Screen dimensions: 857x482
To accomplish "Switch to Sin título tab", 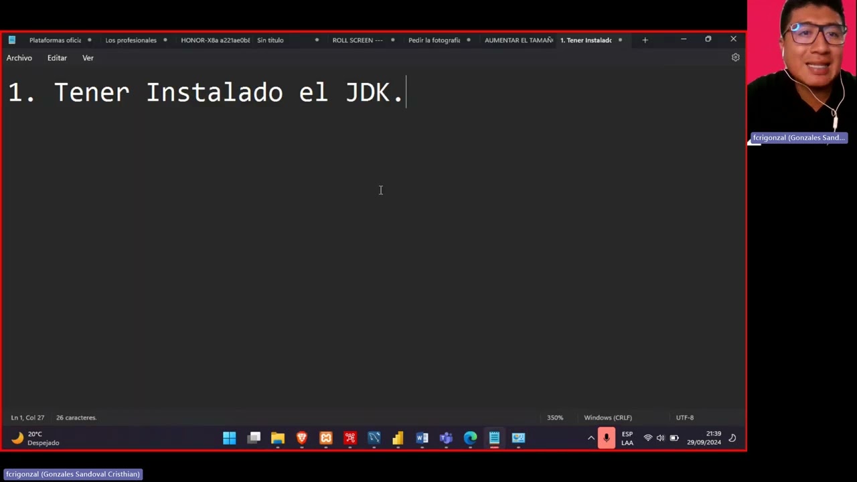I will click(x=270, y=40).
